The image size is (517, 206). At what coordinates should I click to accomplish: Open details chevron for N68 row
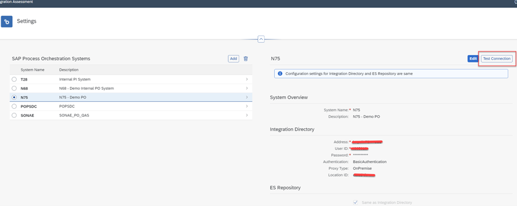click(247, 88)
